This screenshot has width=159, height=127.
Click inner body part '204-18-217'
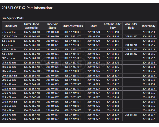click(149, 58)
